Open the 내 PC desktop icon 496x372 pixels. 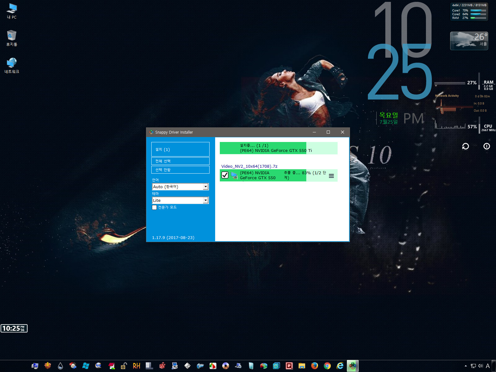coord(12,11)
